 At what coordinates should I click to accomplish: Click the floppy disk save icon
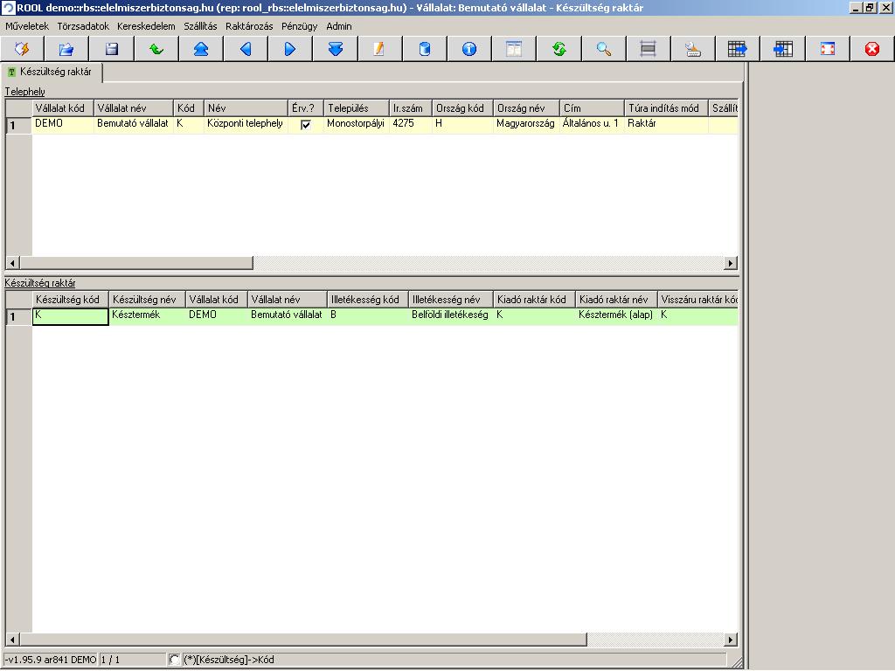[x=111, y=49]
